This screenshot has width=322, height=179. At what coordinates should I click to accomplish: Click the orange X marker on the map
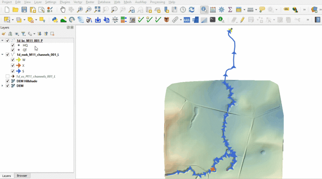click(x=213, y=169)
